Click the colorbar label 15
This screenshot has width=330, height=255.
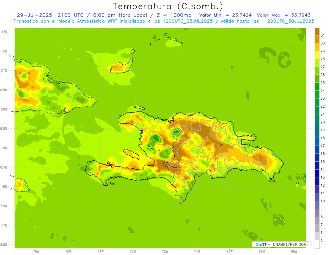(x=323, y=161)
